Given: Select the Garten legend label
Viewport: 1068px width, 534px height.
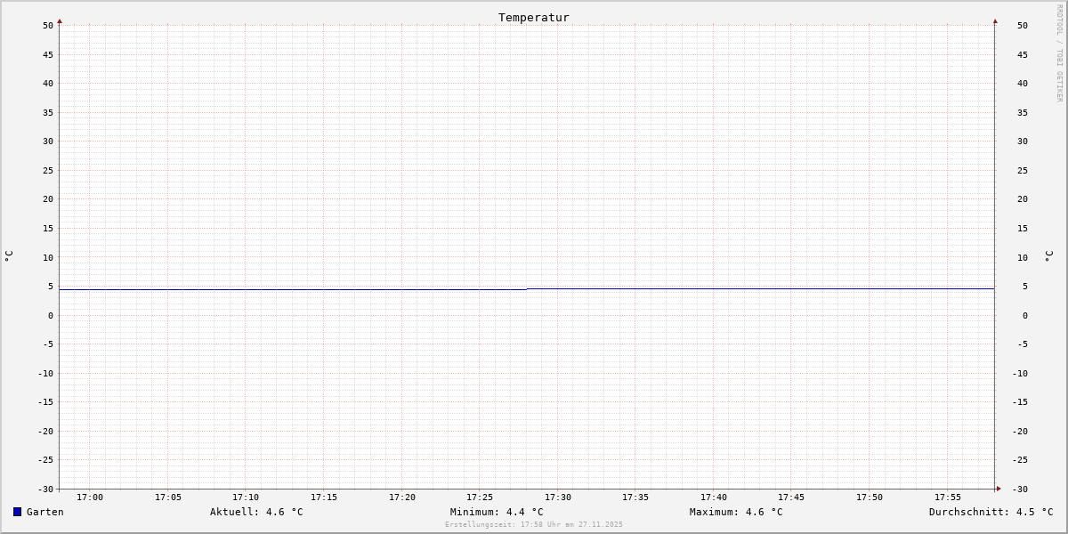Looking at the screenshot, I should pyautogui.click(x=45, y=512).
